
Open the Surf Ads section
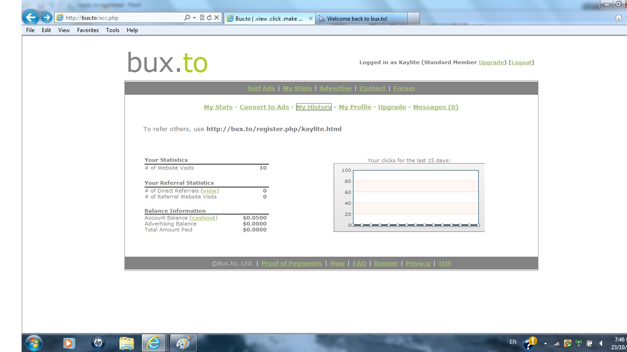[261, 88]
